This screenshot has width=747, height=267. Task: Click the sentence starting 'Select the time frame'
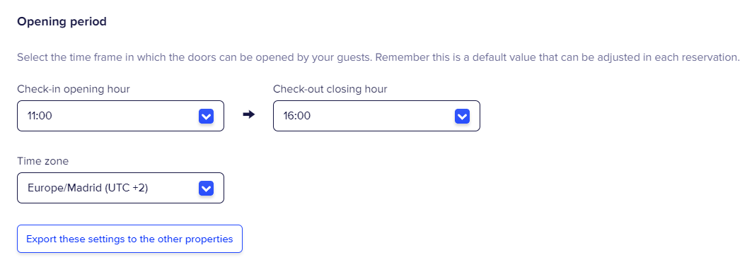click(x=195, y=58)
